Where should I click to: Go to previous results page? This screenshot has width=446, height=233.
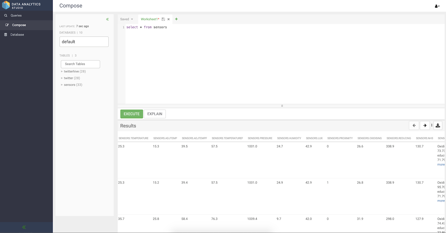414,126
